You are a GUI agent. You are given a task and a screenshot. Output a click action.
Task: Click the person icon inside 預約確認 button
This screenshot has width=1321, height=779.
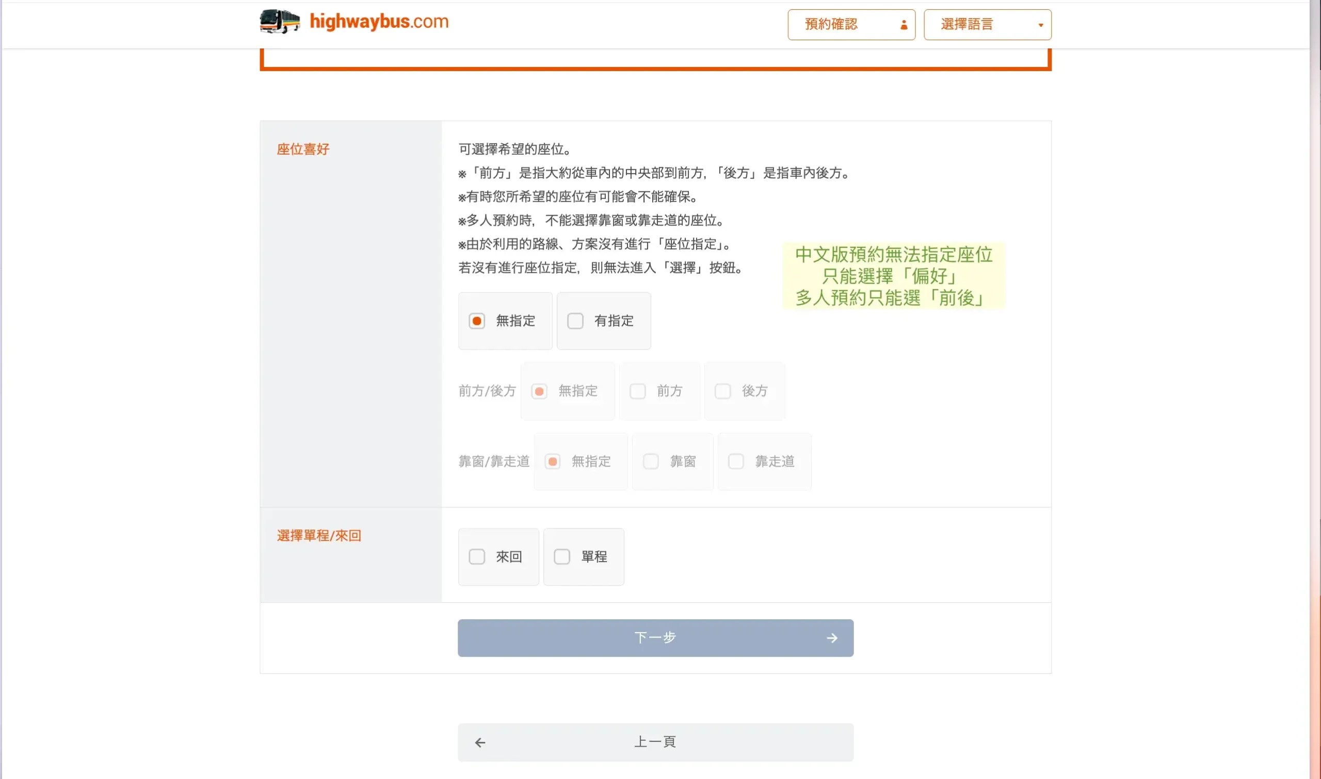pos(905,24)
